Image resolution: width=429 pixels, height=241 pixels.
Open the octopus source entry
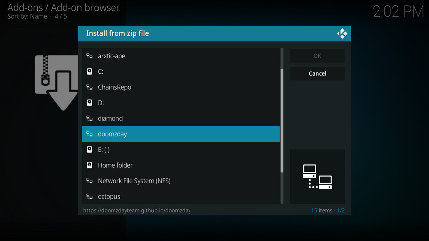pos(109,196)
